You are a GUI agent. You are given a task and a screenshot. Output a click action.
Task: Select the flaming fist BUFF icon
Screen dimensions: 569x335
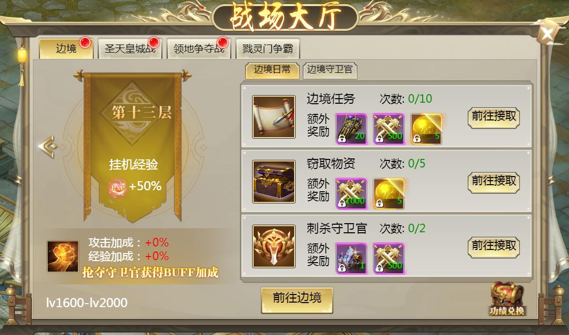(x=63, y=257)
